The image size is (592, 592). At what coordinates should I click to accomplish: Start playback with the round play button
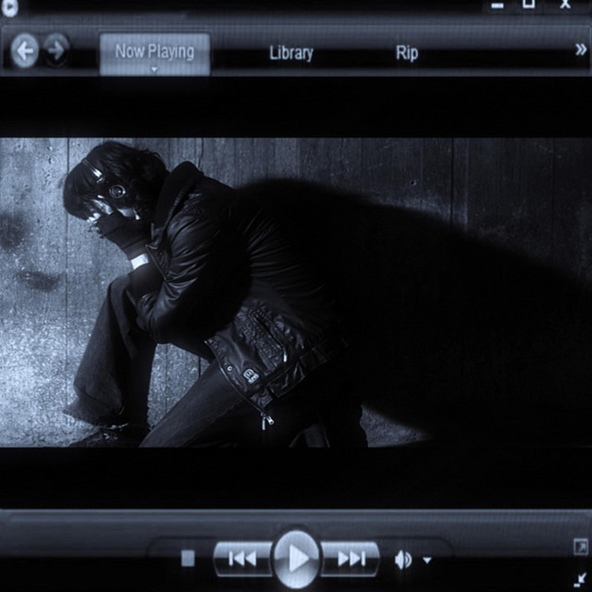tap(297, 559)
